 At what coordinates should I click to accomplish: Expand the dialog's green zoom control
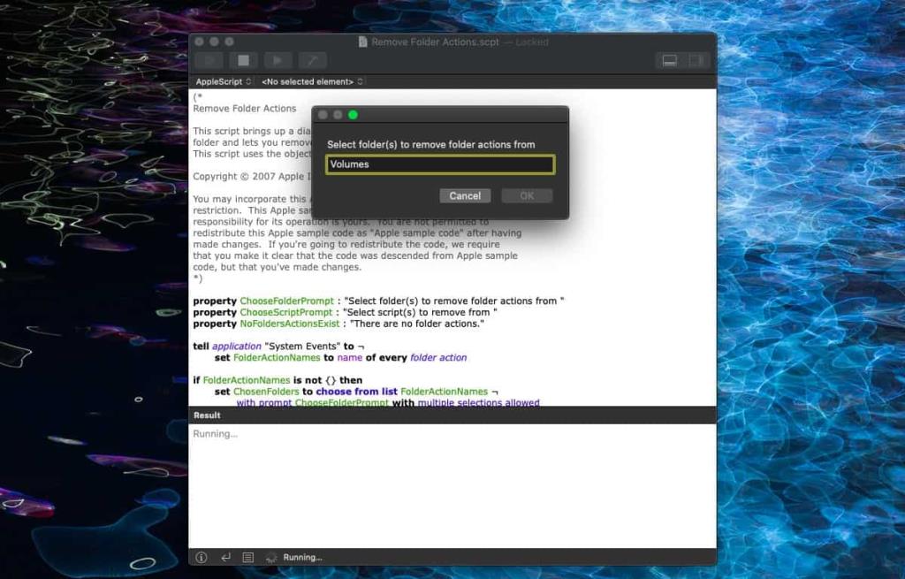tap(353, 114)
